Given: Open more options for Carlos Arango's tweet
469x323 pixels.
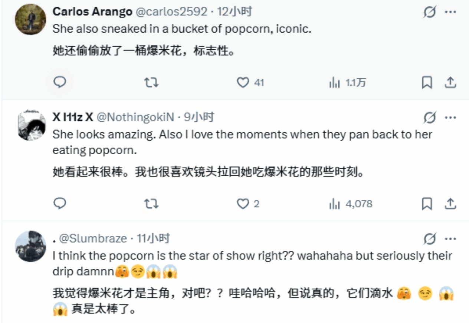Looking at the screenshot, I should [x=450, y=12].
